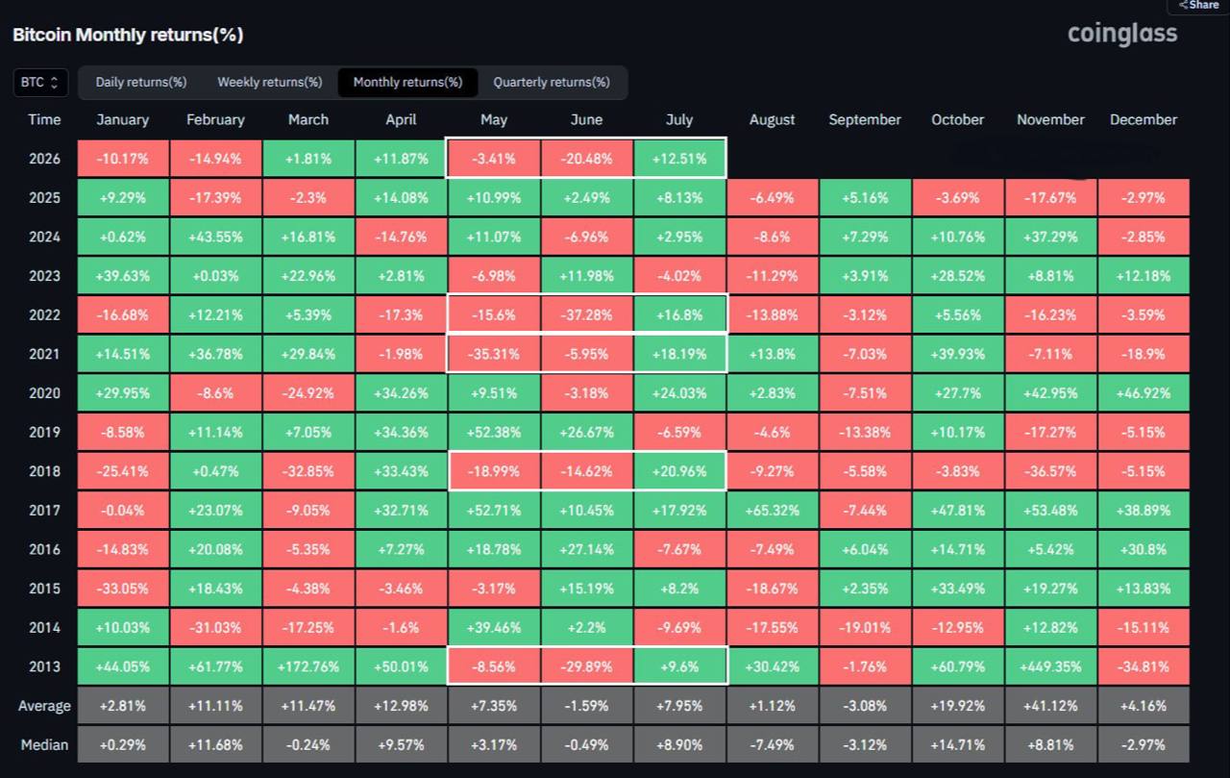The image size is (1230, 778).
Task: Click the 2022 June -37.28% cell
Action: point(586,315)
